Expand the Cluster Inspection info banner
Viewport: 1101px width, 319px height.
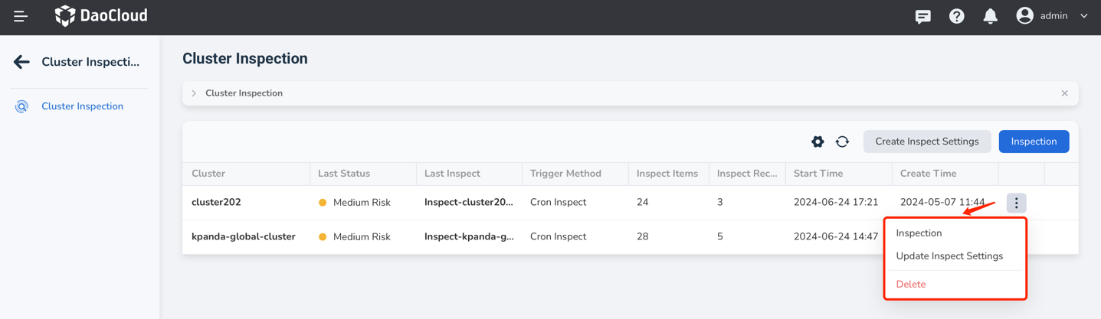(195, 93)
